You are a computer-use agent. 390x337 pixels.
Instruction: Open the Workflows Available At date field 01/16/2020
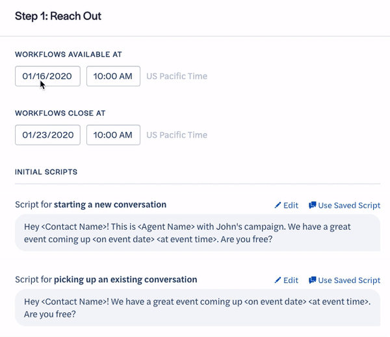tap(47, 76)
